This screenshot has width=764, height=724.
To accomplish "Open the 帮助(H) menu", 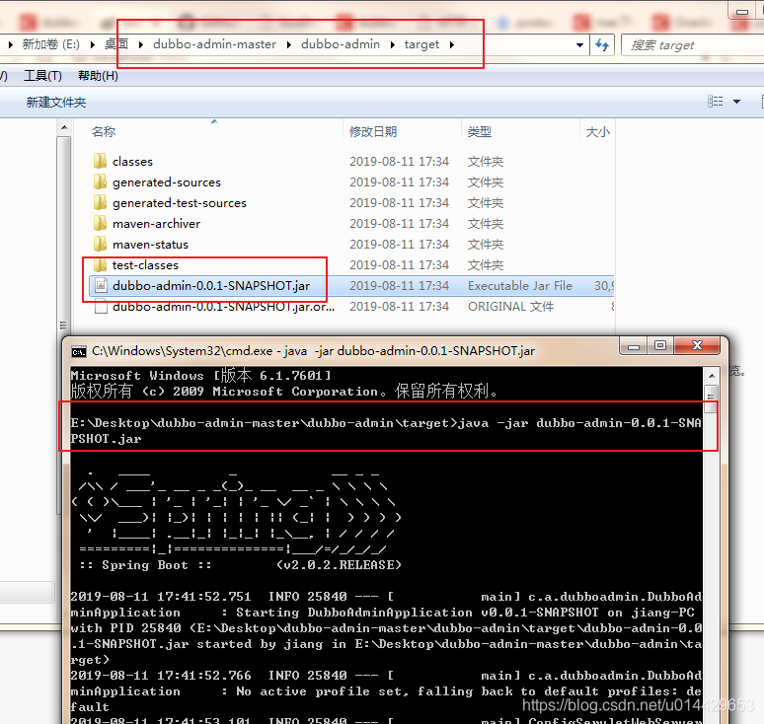I will coord(98,76).
